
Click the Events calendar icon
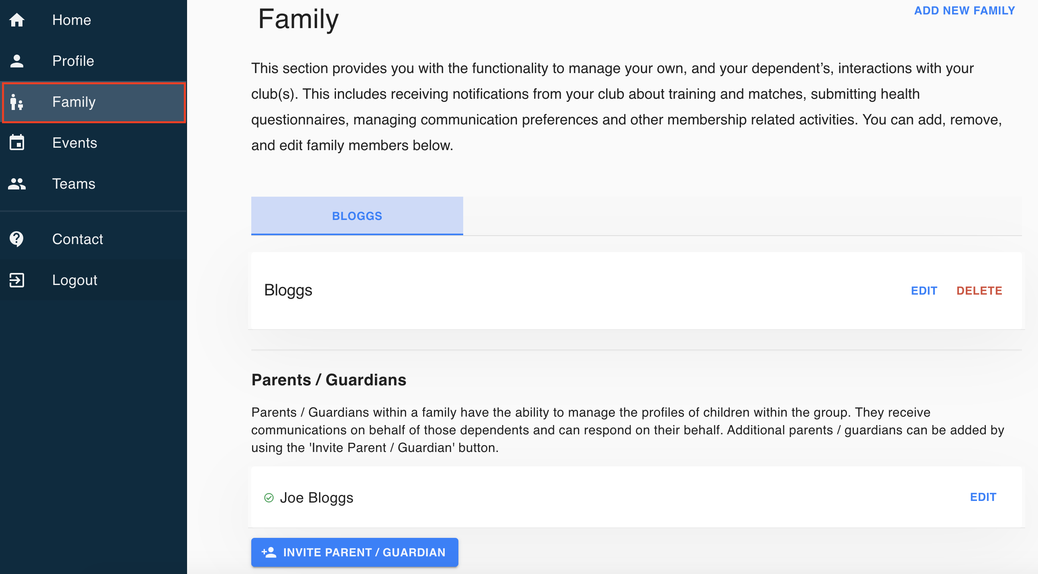point(17,142)
